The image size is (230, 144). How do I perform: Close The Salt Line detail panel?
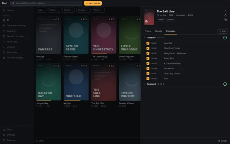pyautogui.click(x=225, y=11)
